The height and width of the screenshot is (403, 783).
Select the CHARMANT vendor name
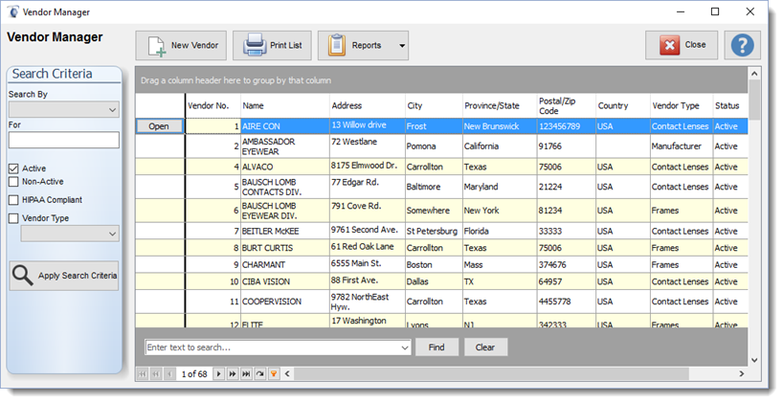point(285,264)
